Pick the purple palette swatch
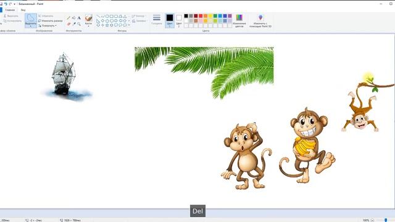This screenshot has height=222, width=395. (x=230, y=16)
